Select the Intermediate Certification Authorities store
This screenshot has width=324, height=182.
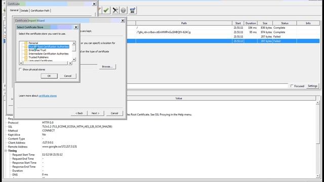pyautogui.click(x=49, y=54)
